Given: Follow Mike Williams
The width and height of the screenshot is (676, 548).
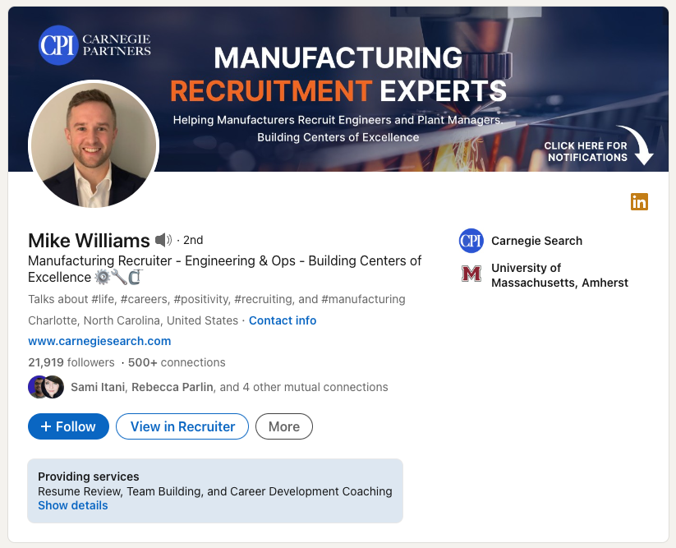Looking at the screenshot, I should click(68, 426).
